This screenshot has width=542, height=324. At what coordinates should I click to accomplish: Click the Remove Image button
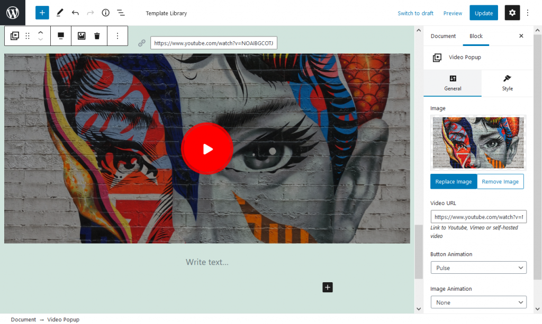500,181
